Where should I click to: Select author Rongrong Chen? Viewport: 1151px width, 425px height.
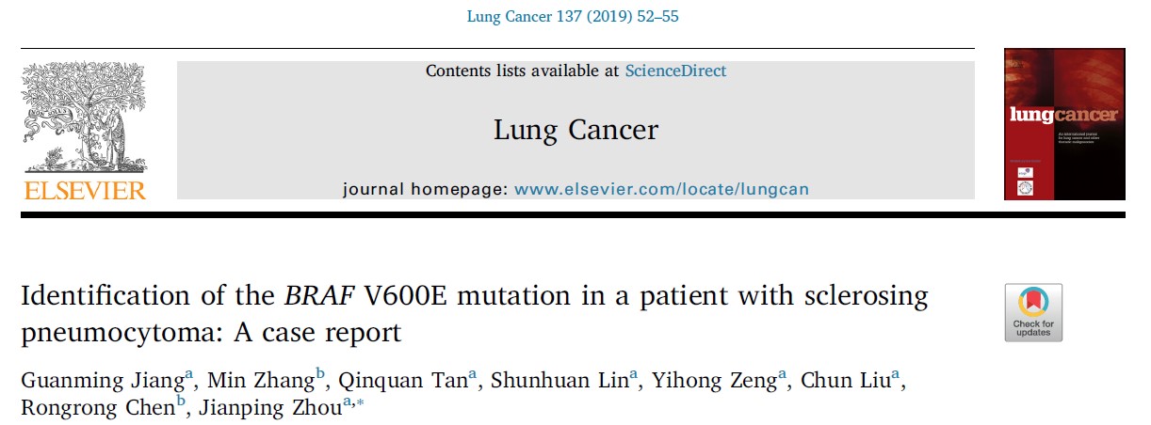click(x=97, y=409)
